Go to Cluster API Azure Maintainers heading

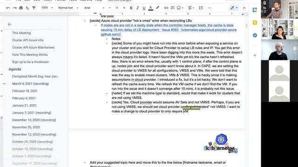coord(33,47)
